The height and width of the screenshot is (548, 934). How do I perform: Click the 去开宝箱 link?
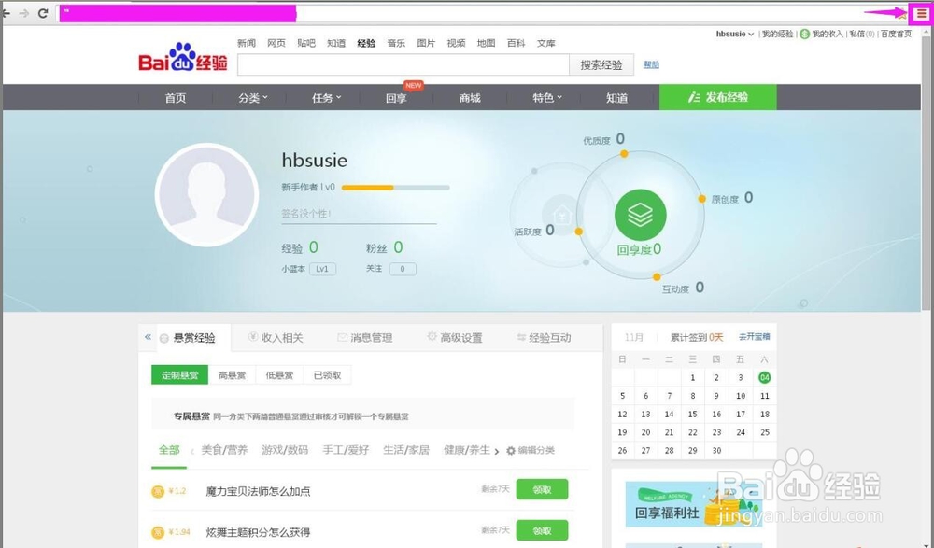[755, 336]
